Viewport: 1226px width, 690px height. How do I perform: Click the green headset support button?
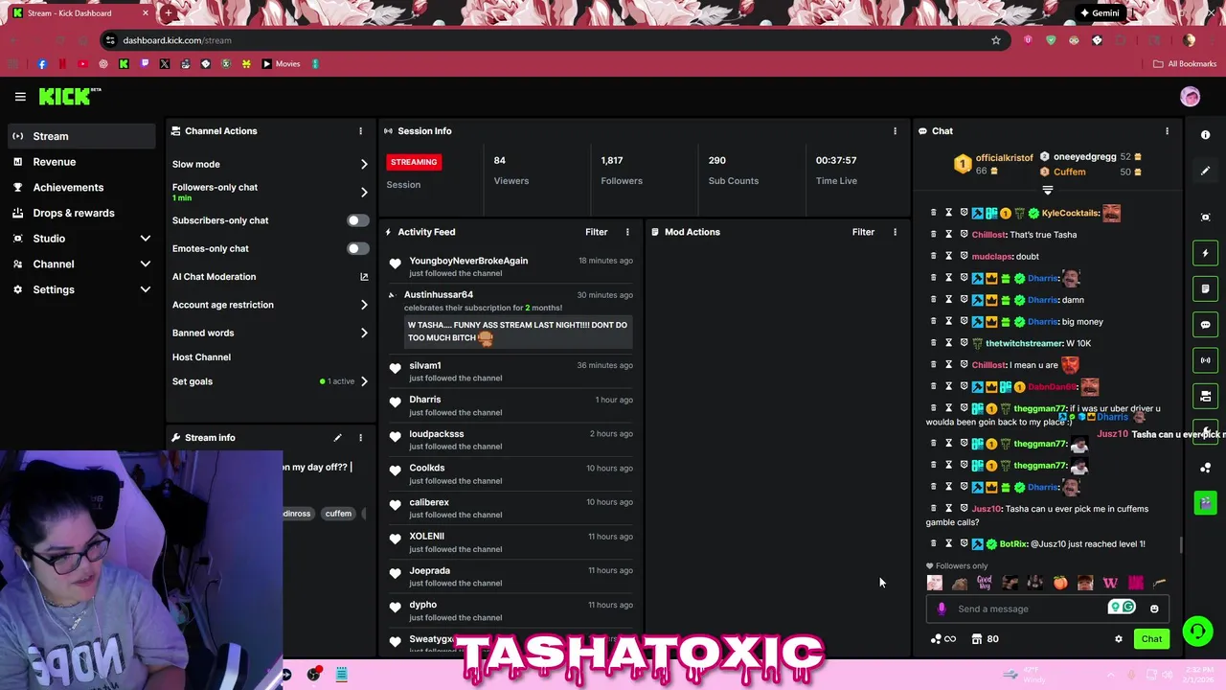tap(1197, 631)
